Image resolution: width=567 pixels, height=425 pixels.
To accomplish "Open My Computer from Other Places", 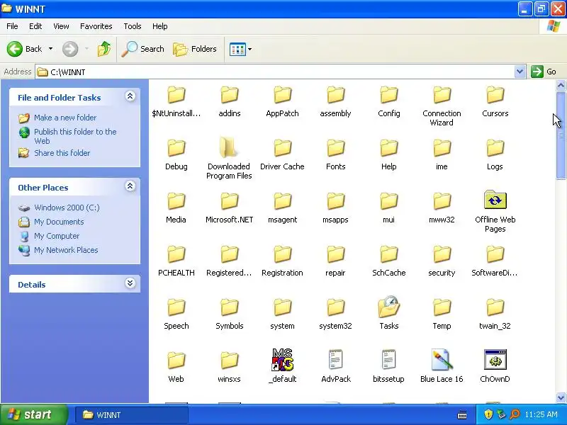I will [x=57, y=236].
